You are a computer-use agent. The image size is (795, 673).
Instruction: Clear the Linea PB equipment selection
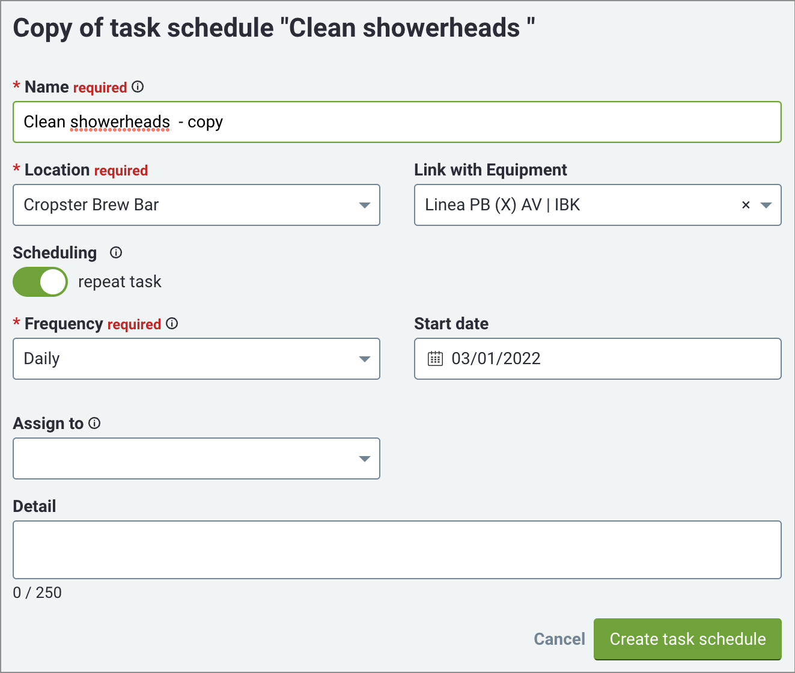pyautogui.click(x=746, y=205)
